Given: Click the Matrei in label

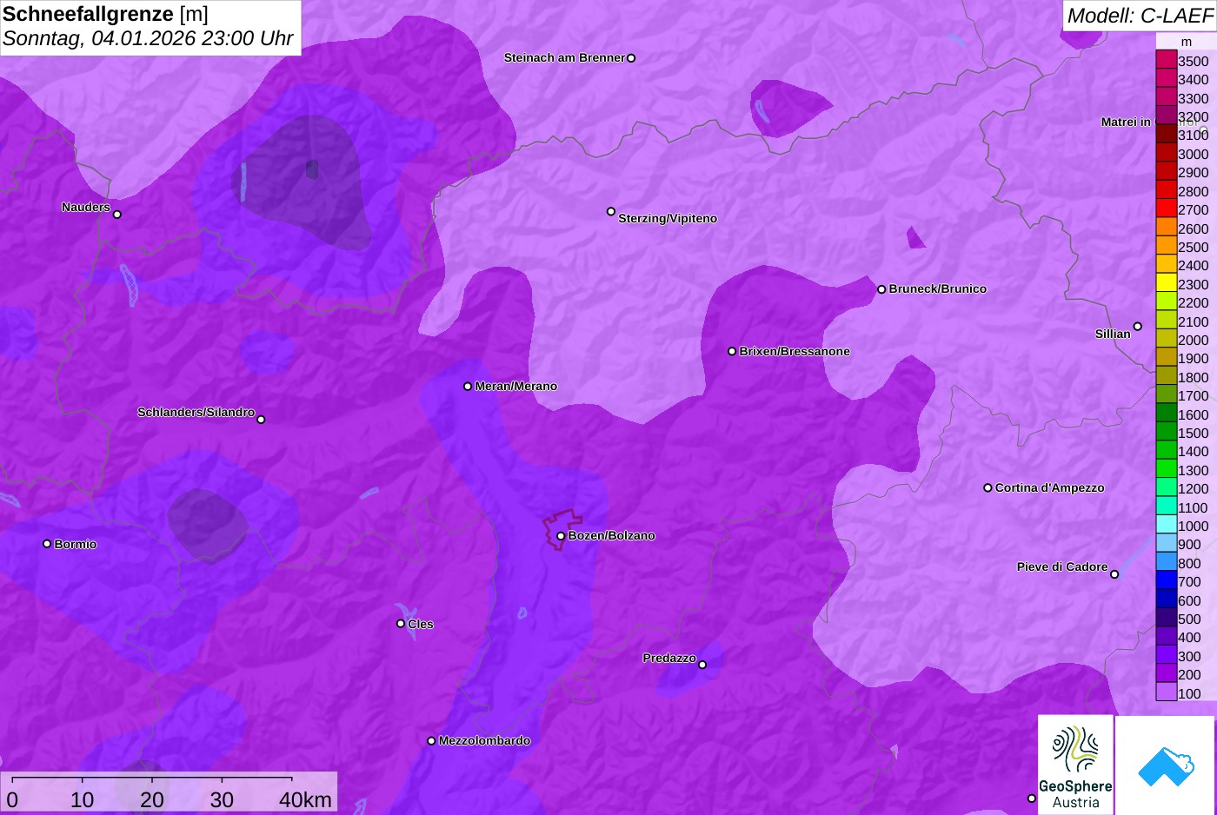Looking at the screenshot, I should pyautogui.click(x=1126, y=122).
